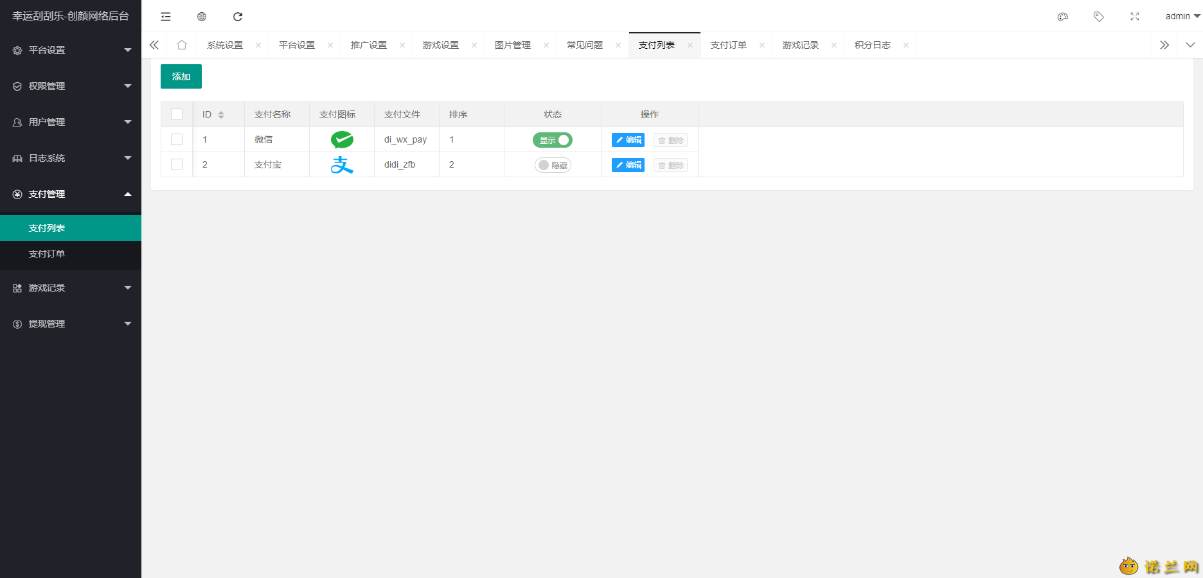Click 删除 for the 微信 row
Screen dimensions: 1203x578
click(x=670, y=140)
